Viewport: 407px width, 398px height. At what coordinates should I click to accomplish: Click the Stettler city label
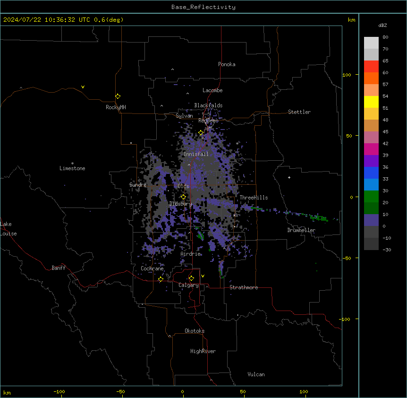point(299,112)
